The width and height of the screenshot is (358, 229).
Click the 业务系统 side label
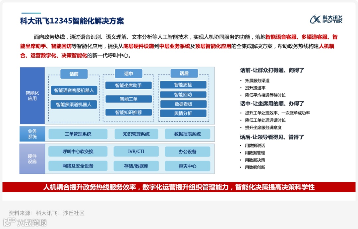pyautogui.click(x=32, y=134)
